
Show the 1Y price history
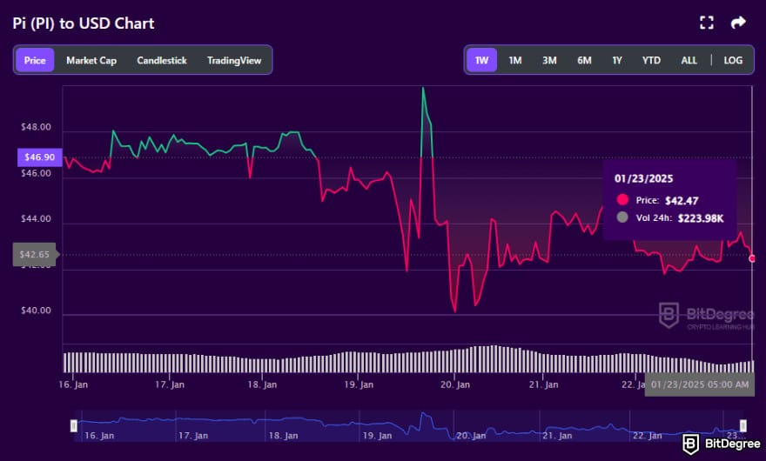(x=617, y=60)
